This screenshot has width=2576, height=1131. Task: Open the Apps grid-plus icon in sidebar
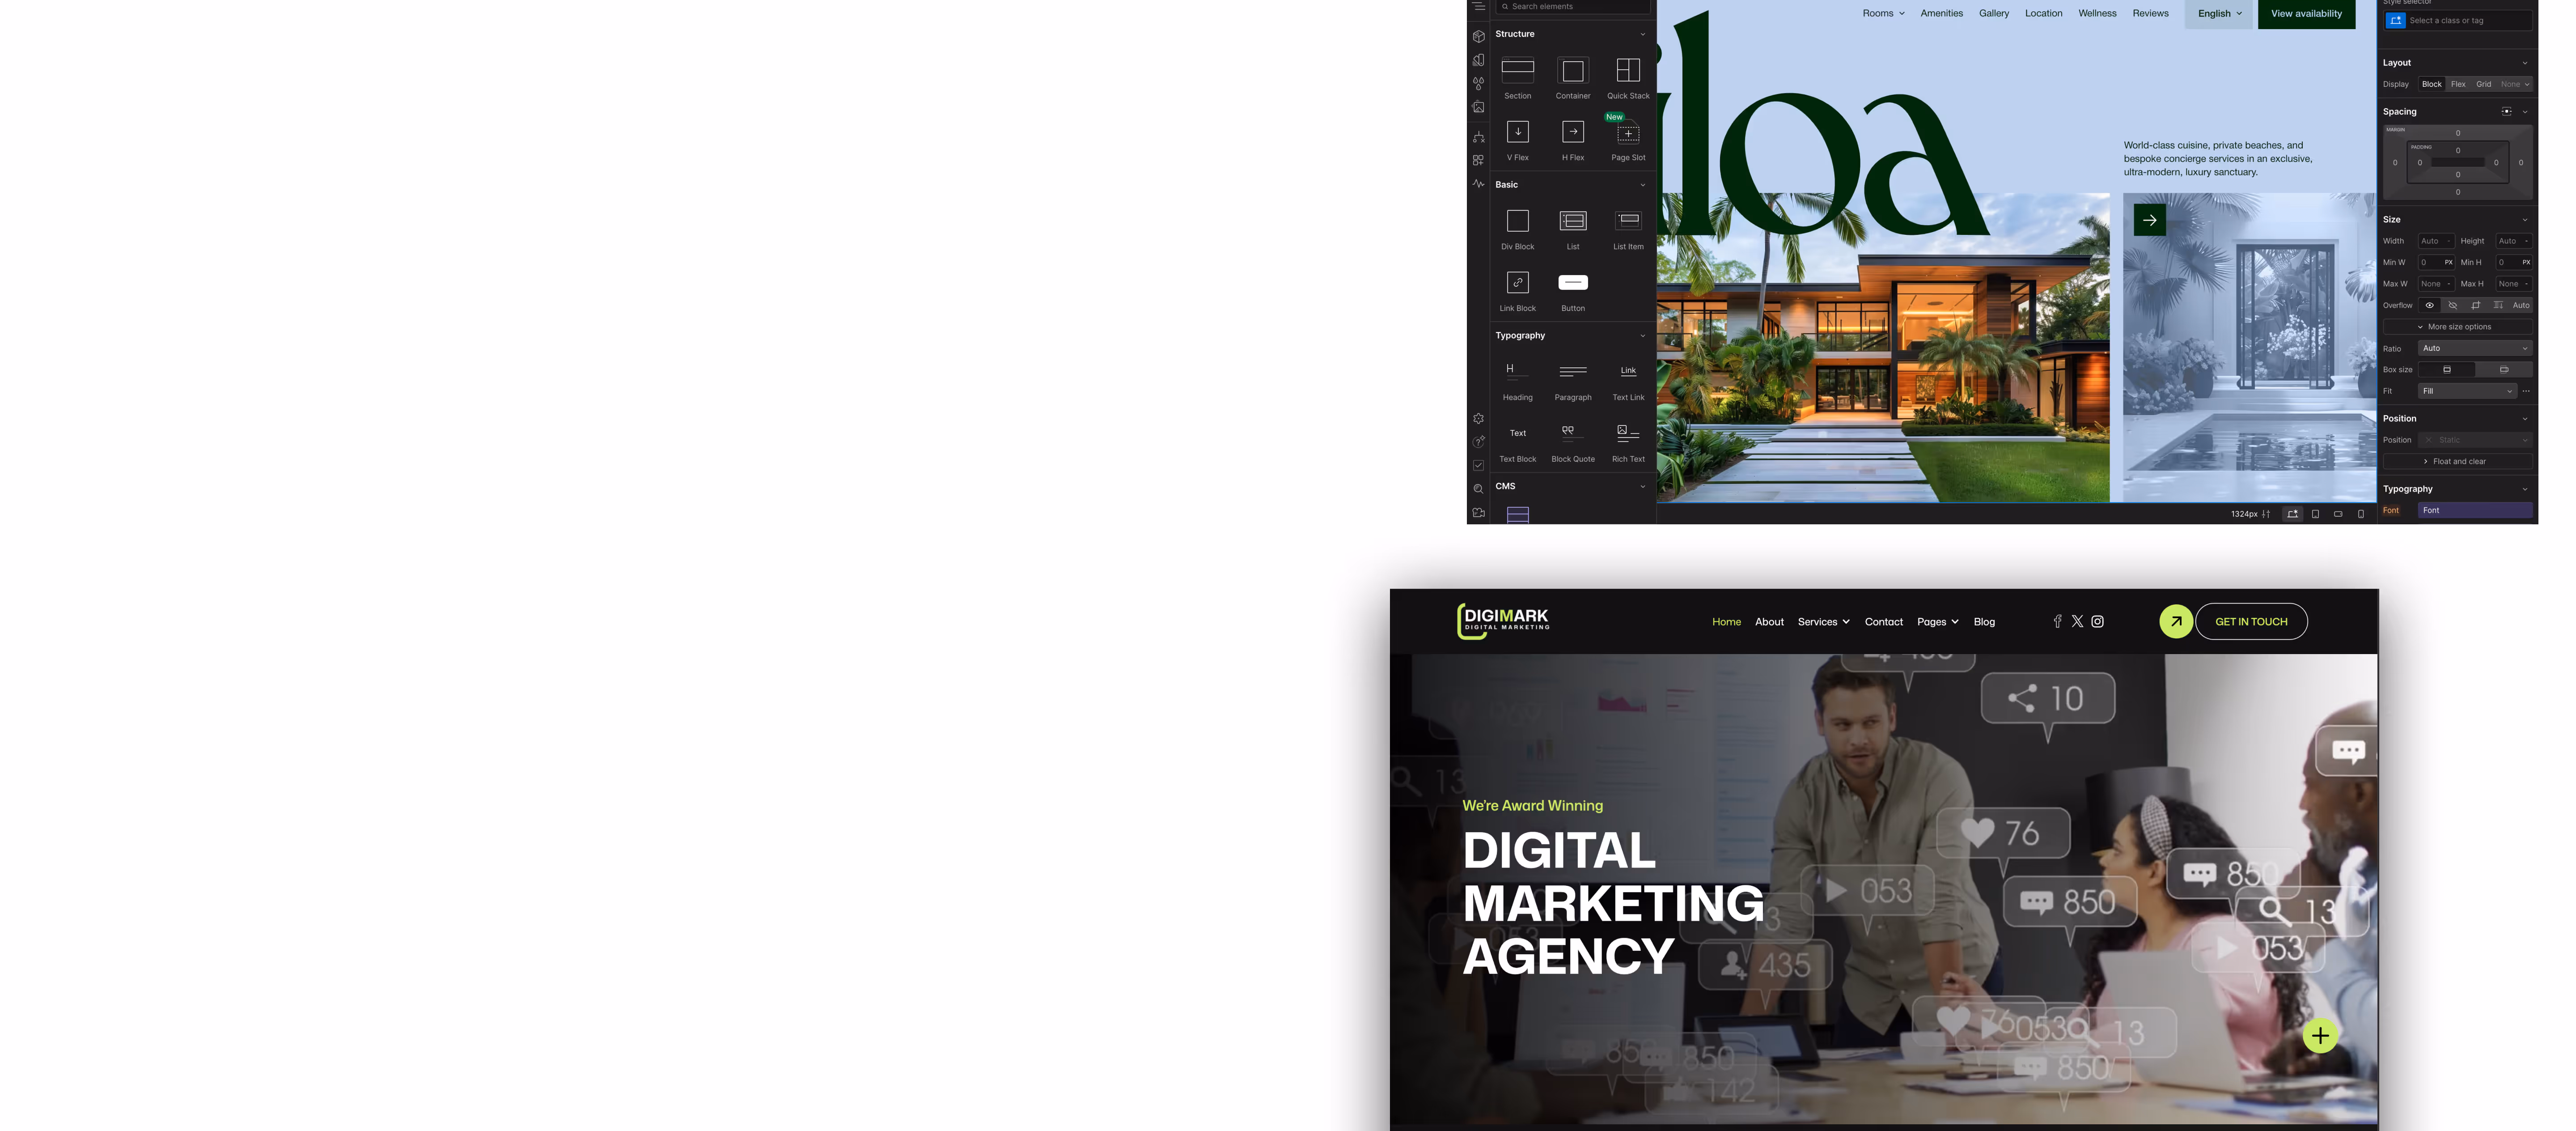[1478, 160]
